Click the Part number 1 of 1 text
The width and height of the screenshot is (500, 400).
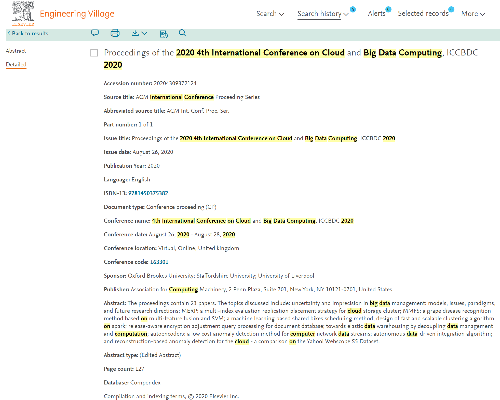146,124
